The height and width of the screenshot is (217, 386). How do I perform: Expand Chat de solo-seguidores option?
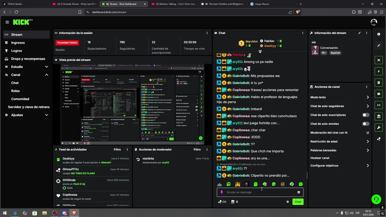tap(368, 106)
